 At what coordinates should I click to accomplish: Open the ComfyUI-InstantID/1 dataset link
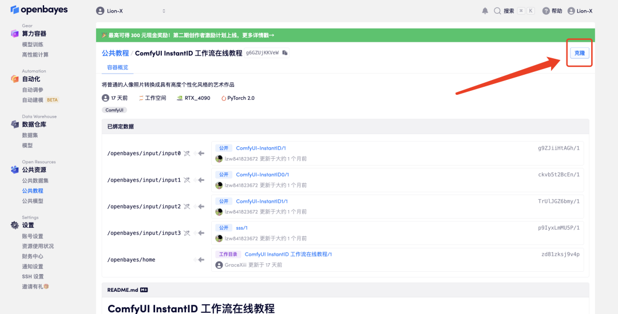click(x=261, y=148)
